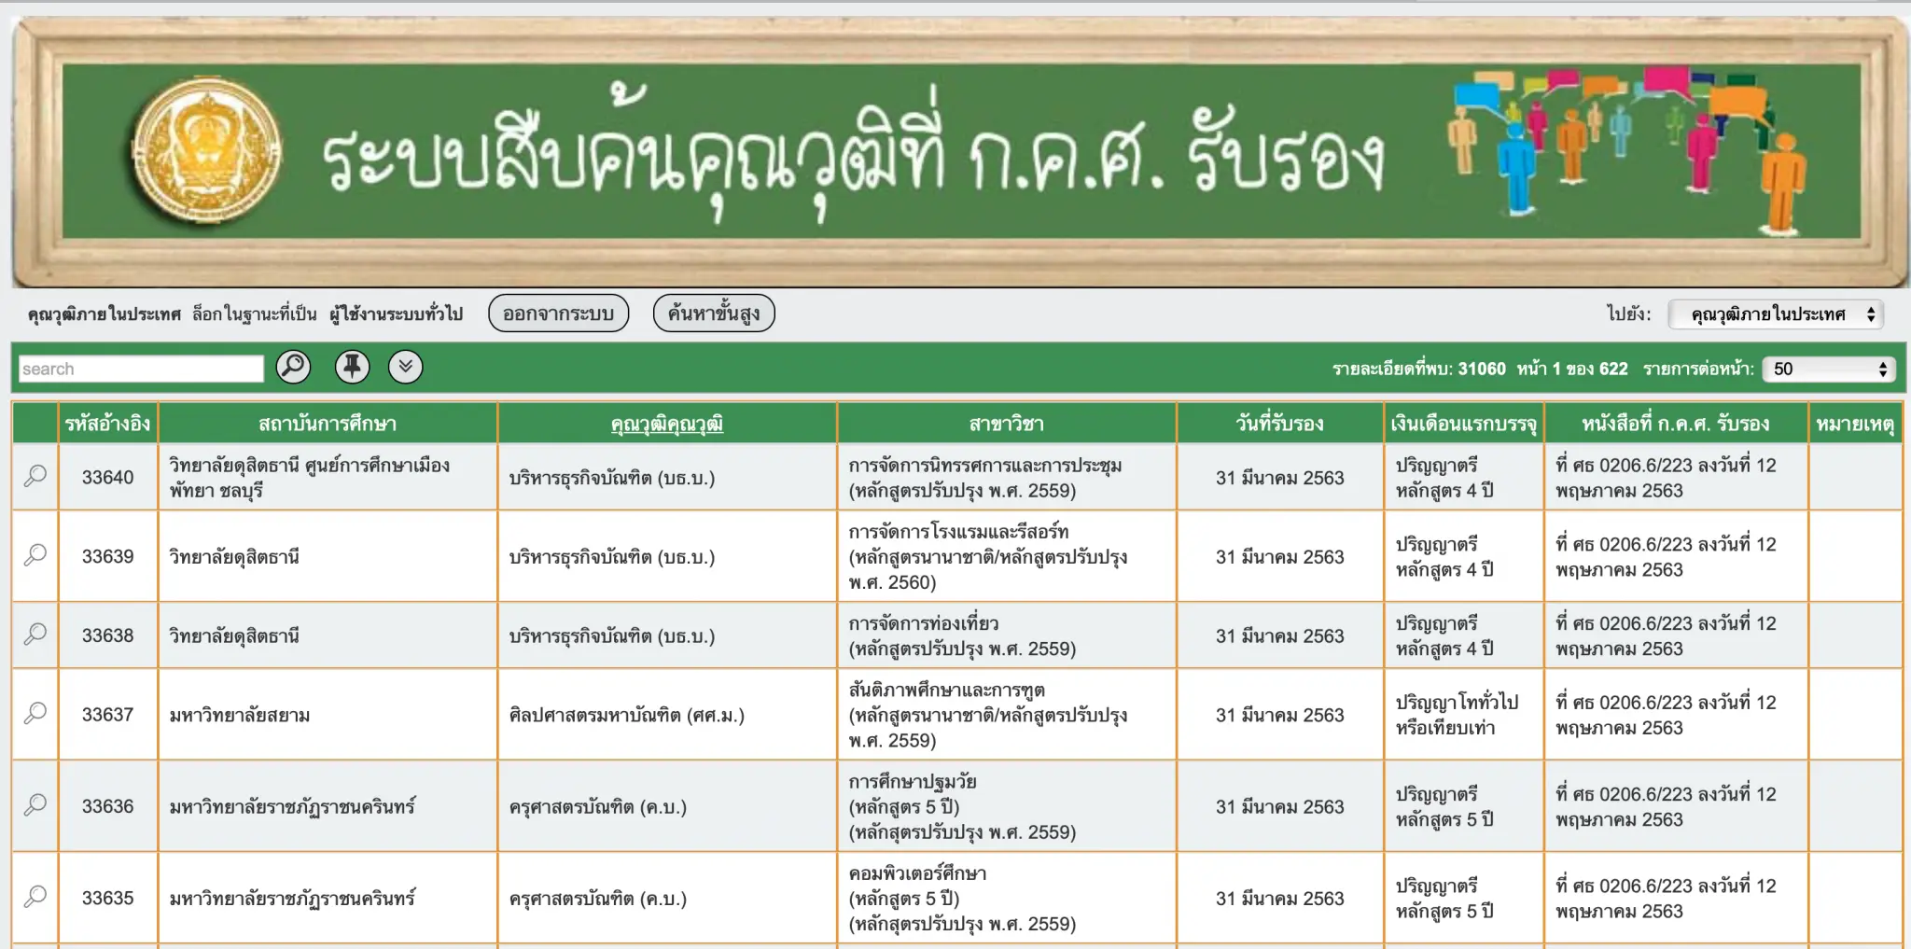Click reference code cell 33637
Viewport: 1911px width, 949px height.
107,715
